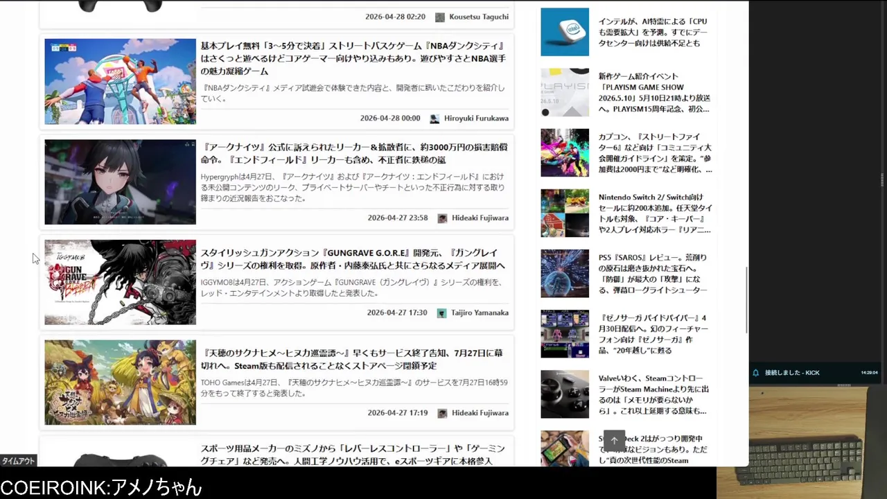Open the ゼノサーガ パイドパイパー sidebar headline
The width and height of the screenshot is (887, 499).
click(x=653, y=333)
